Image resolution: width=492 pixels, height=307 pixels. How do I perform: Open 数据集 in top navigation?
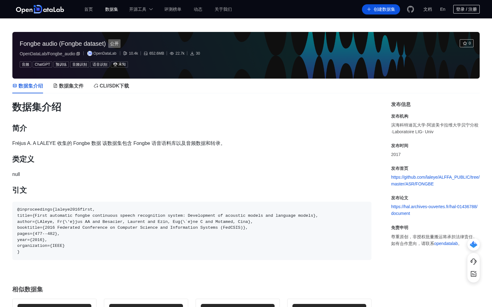coord(112,9)
